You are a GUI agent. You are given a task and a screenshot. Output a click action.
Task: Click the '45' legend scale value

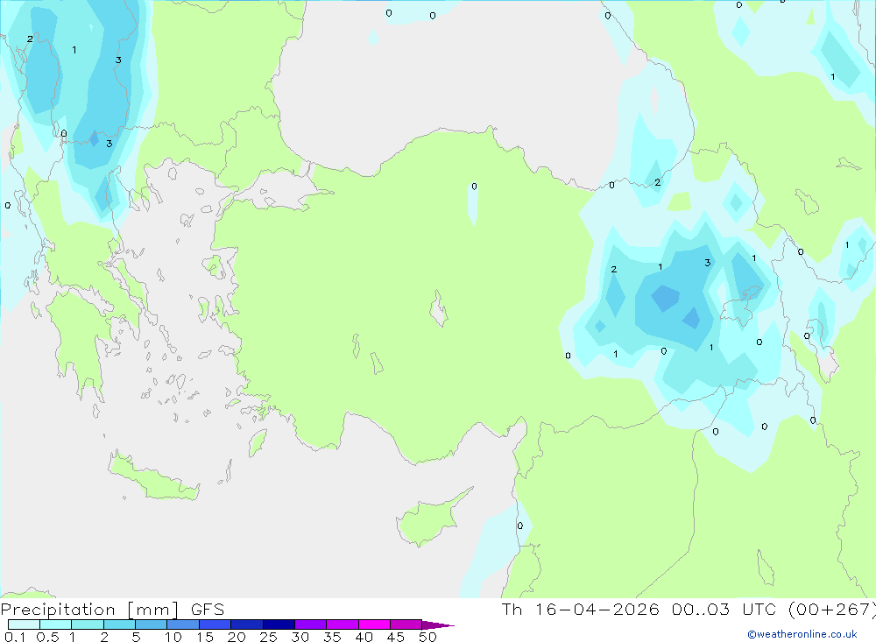point(396,637)
